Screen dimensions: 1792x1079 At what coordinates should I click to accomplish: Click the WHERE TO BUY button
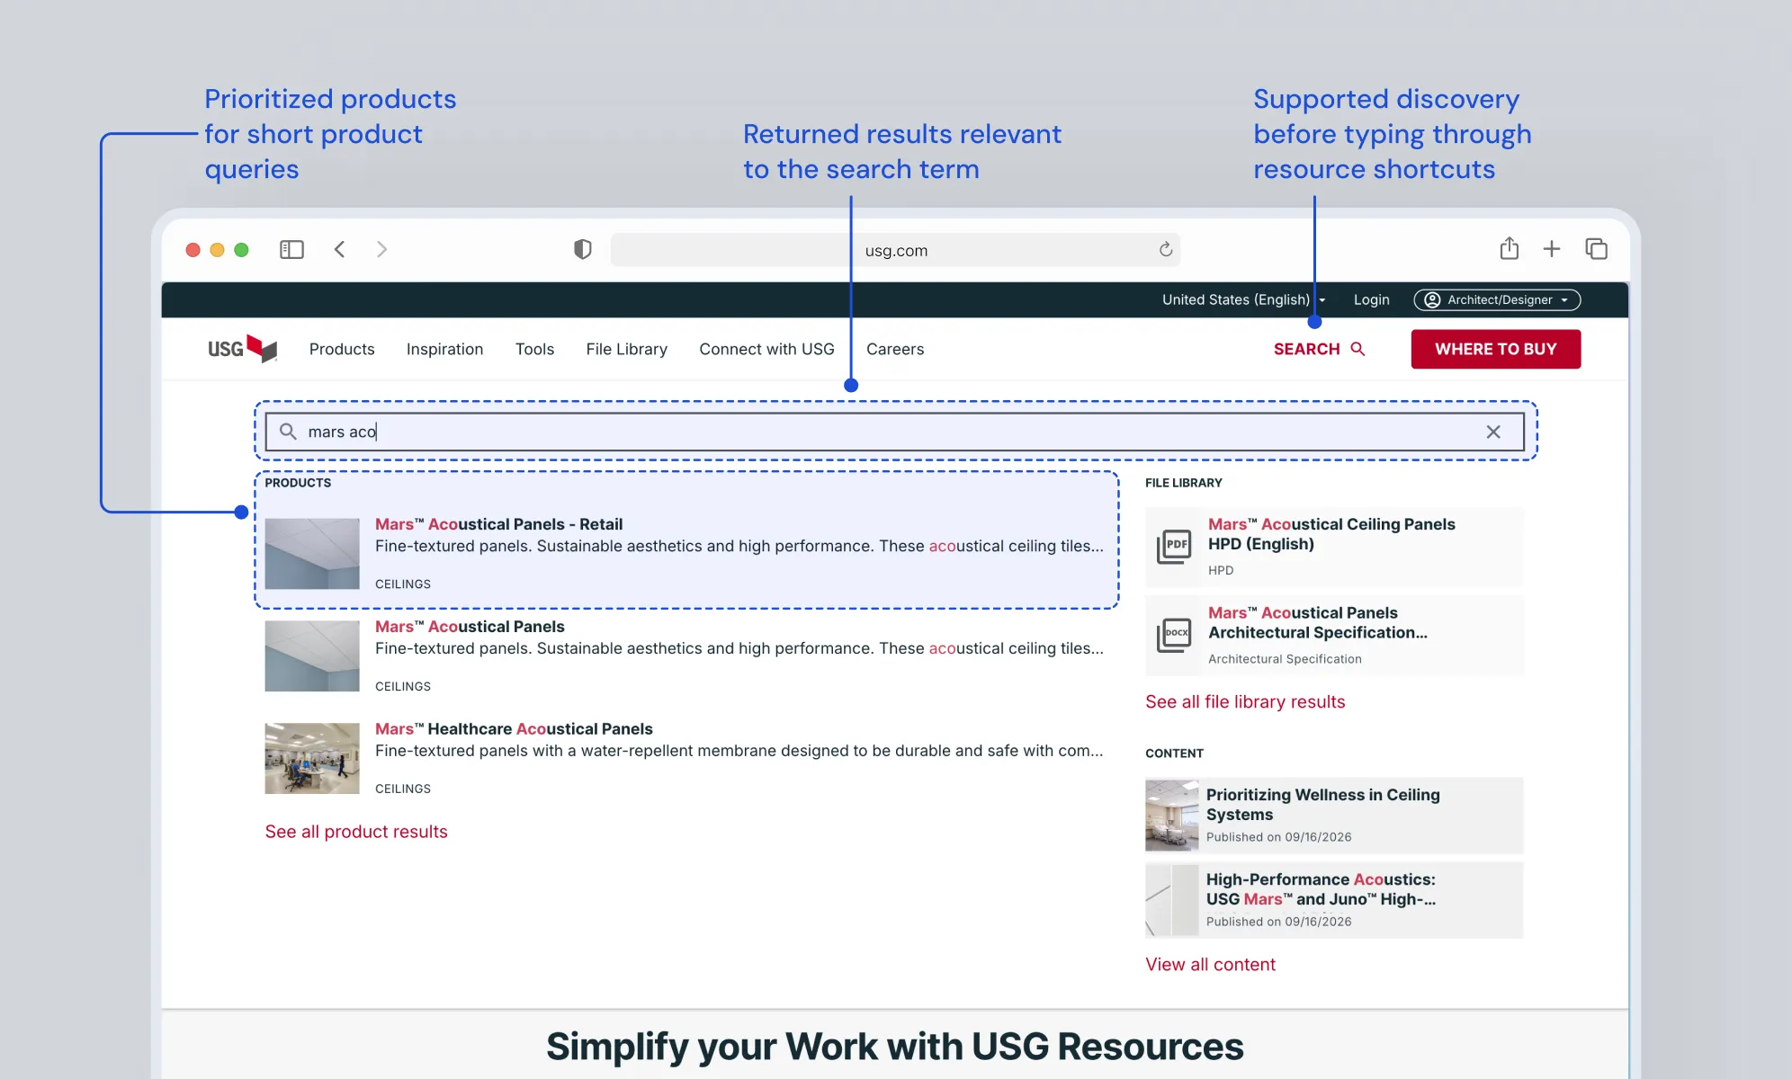tap(1495, 349)
